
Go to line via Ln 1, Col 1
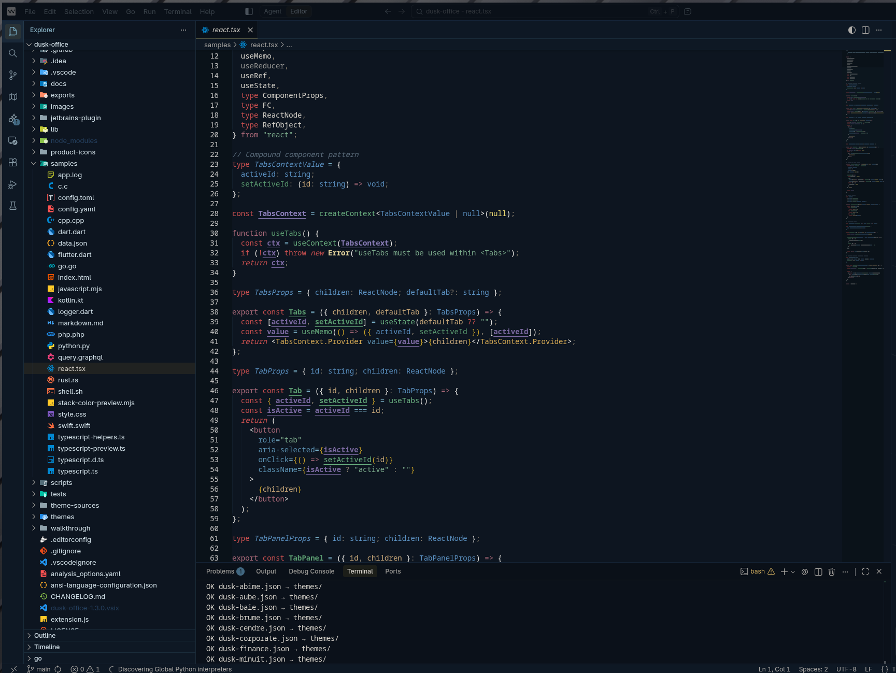coord(774,669)
